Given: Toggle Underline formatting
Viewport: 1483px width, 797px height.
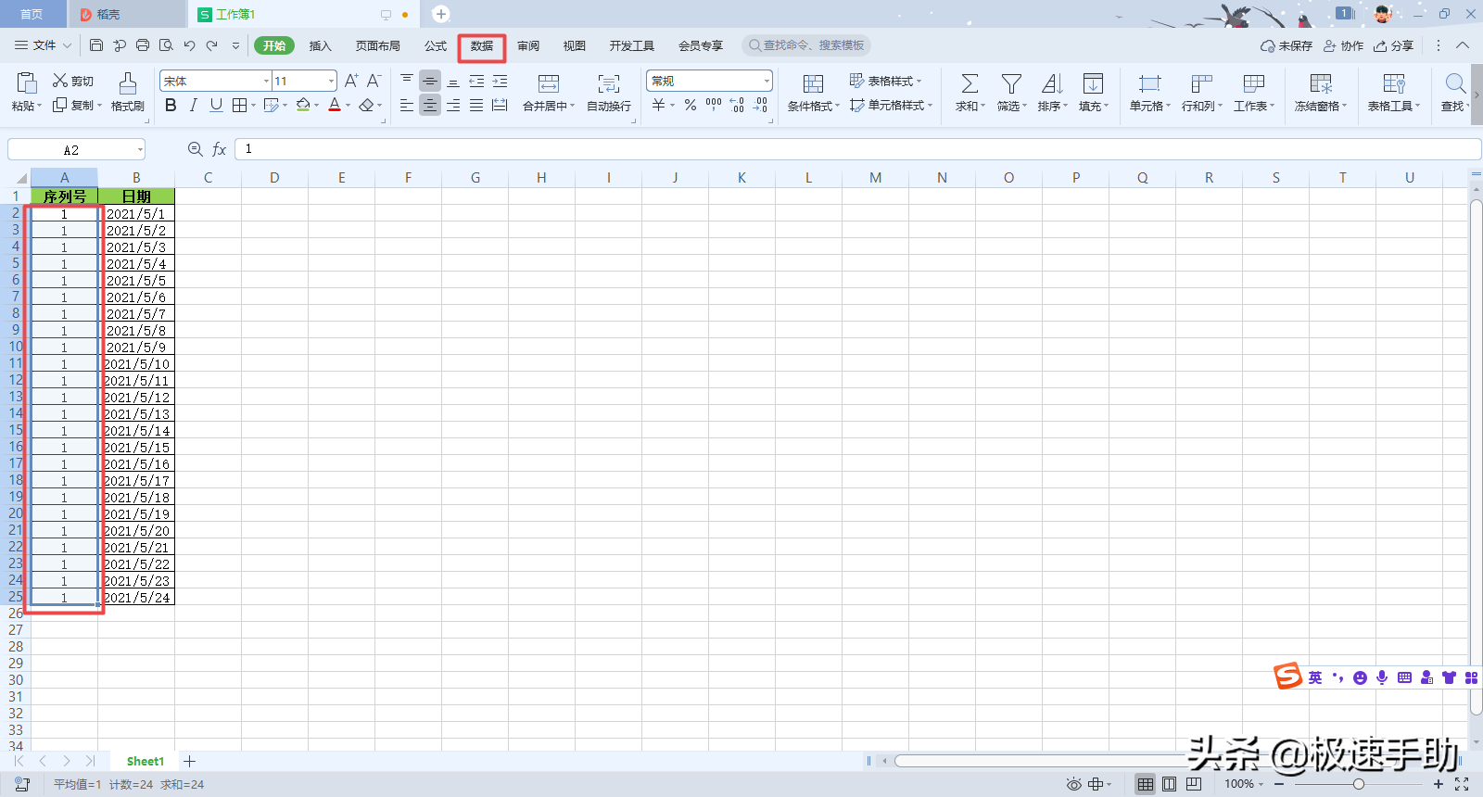Looking at the screenshot, I should 216,106.
